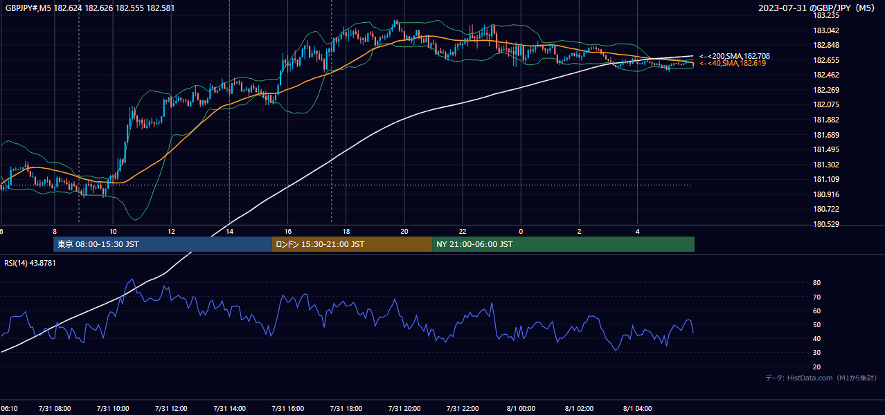Click price axis value 181.882
This screenshot has height=415, width=885.
click(x=825, y=120)
